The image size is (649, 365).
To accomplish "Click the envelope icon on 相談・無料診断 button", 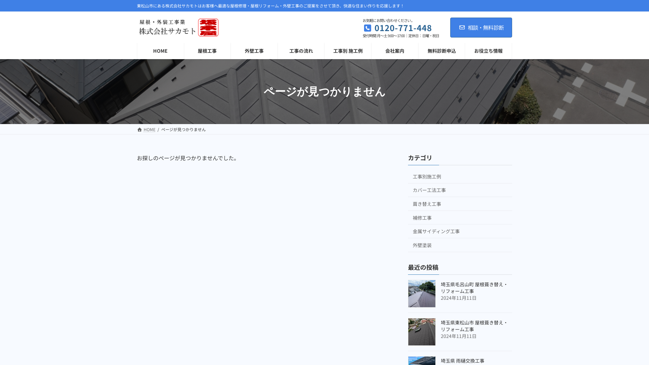I will point(462,27).
